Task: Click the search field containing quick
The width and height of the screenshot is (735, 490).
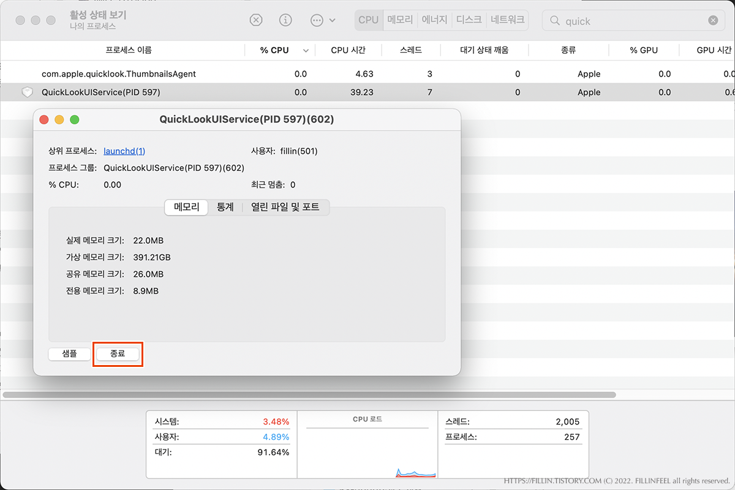Action: 633,21
